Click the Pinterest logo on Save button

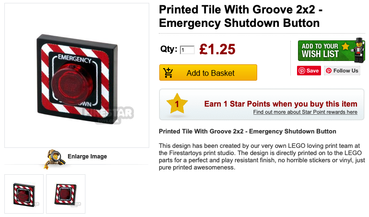pos(302,71)
